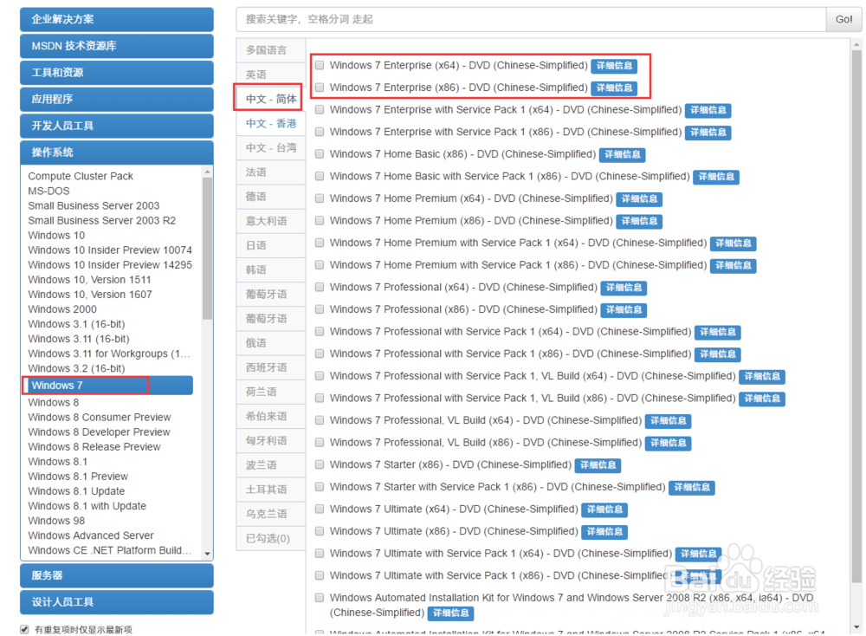Select the 中文 - 香港 tab

pyautogui.click(x=270, y=123)
